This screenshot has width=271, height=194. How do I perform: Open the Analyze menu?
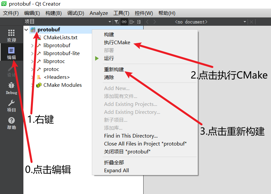point(99,13)
